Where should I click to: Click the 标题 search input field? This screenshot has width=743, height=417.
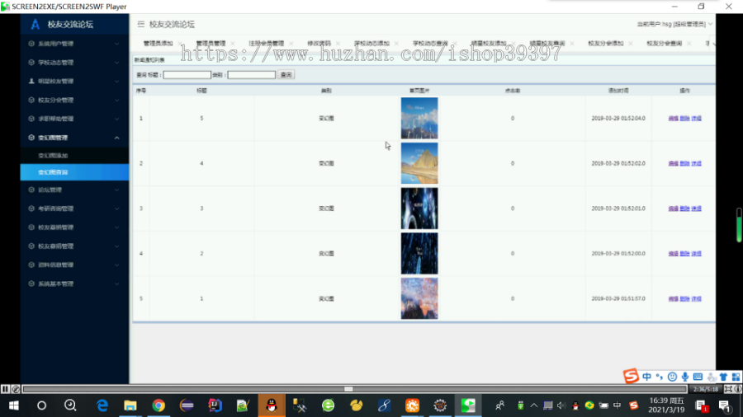[187, 75]
